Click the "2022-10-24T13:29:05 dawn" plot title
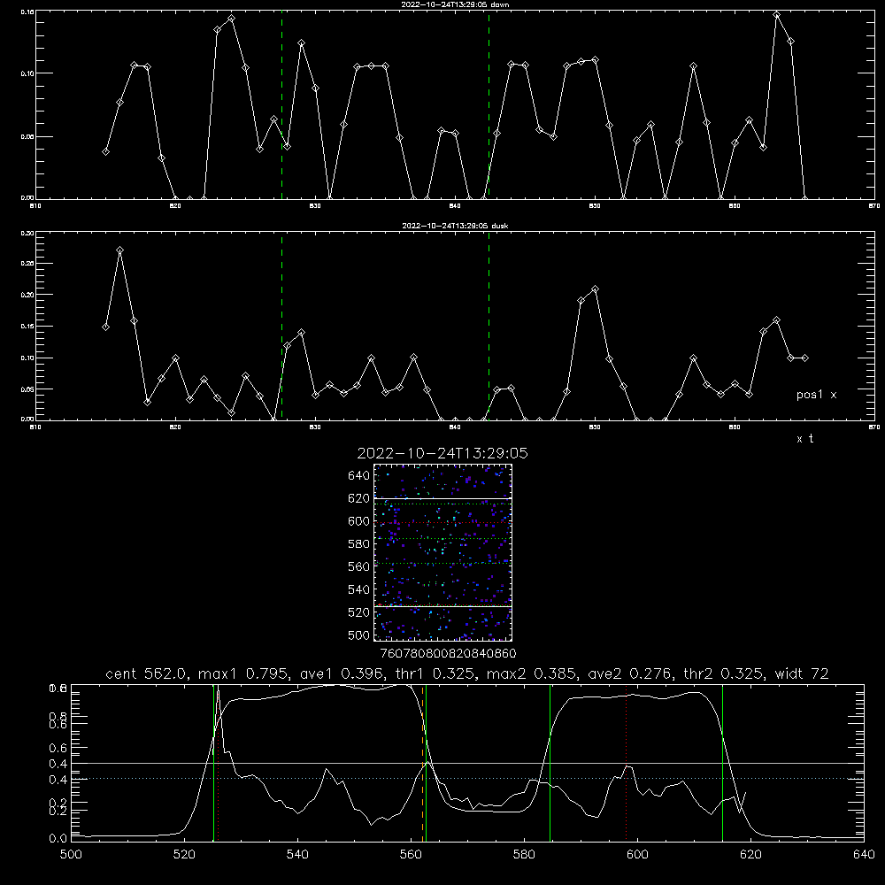 coord(455,4)
